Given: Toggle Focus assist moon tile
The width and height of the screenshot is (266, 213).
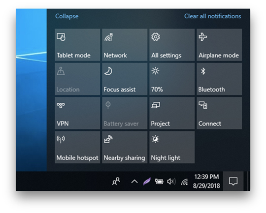Looking at the screenshot, I should pyautogui.click(x=125, y=79).
